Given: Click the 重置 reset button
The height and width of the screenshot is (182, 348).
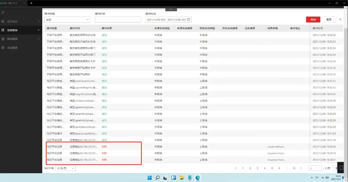Looking at the screenshot, I should point(329,19).
